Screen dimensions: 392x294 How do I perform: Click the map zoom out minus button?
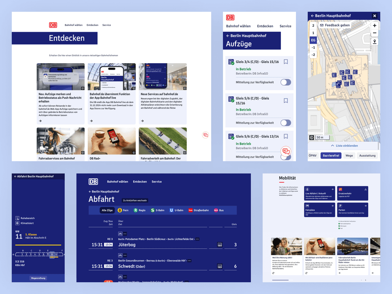click(x=374, y=33)
